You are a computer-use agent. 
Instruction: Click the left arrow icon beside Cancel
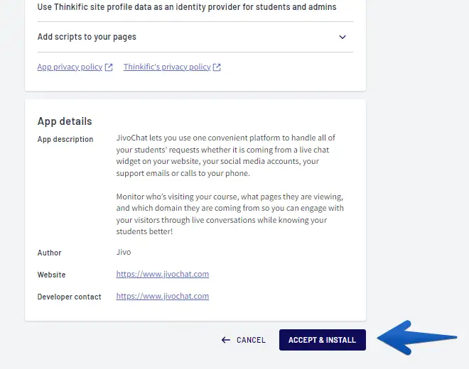point(226,340)
